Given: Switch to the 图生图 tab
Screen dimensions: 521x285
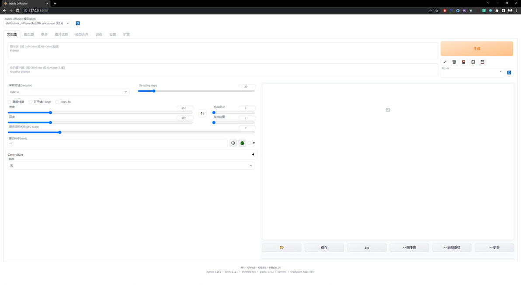Looking at the screenshot, I should 29,35.
